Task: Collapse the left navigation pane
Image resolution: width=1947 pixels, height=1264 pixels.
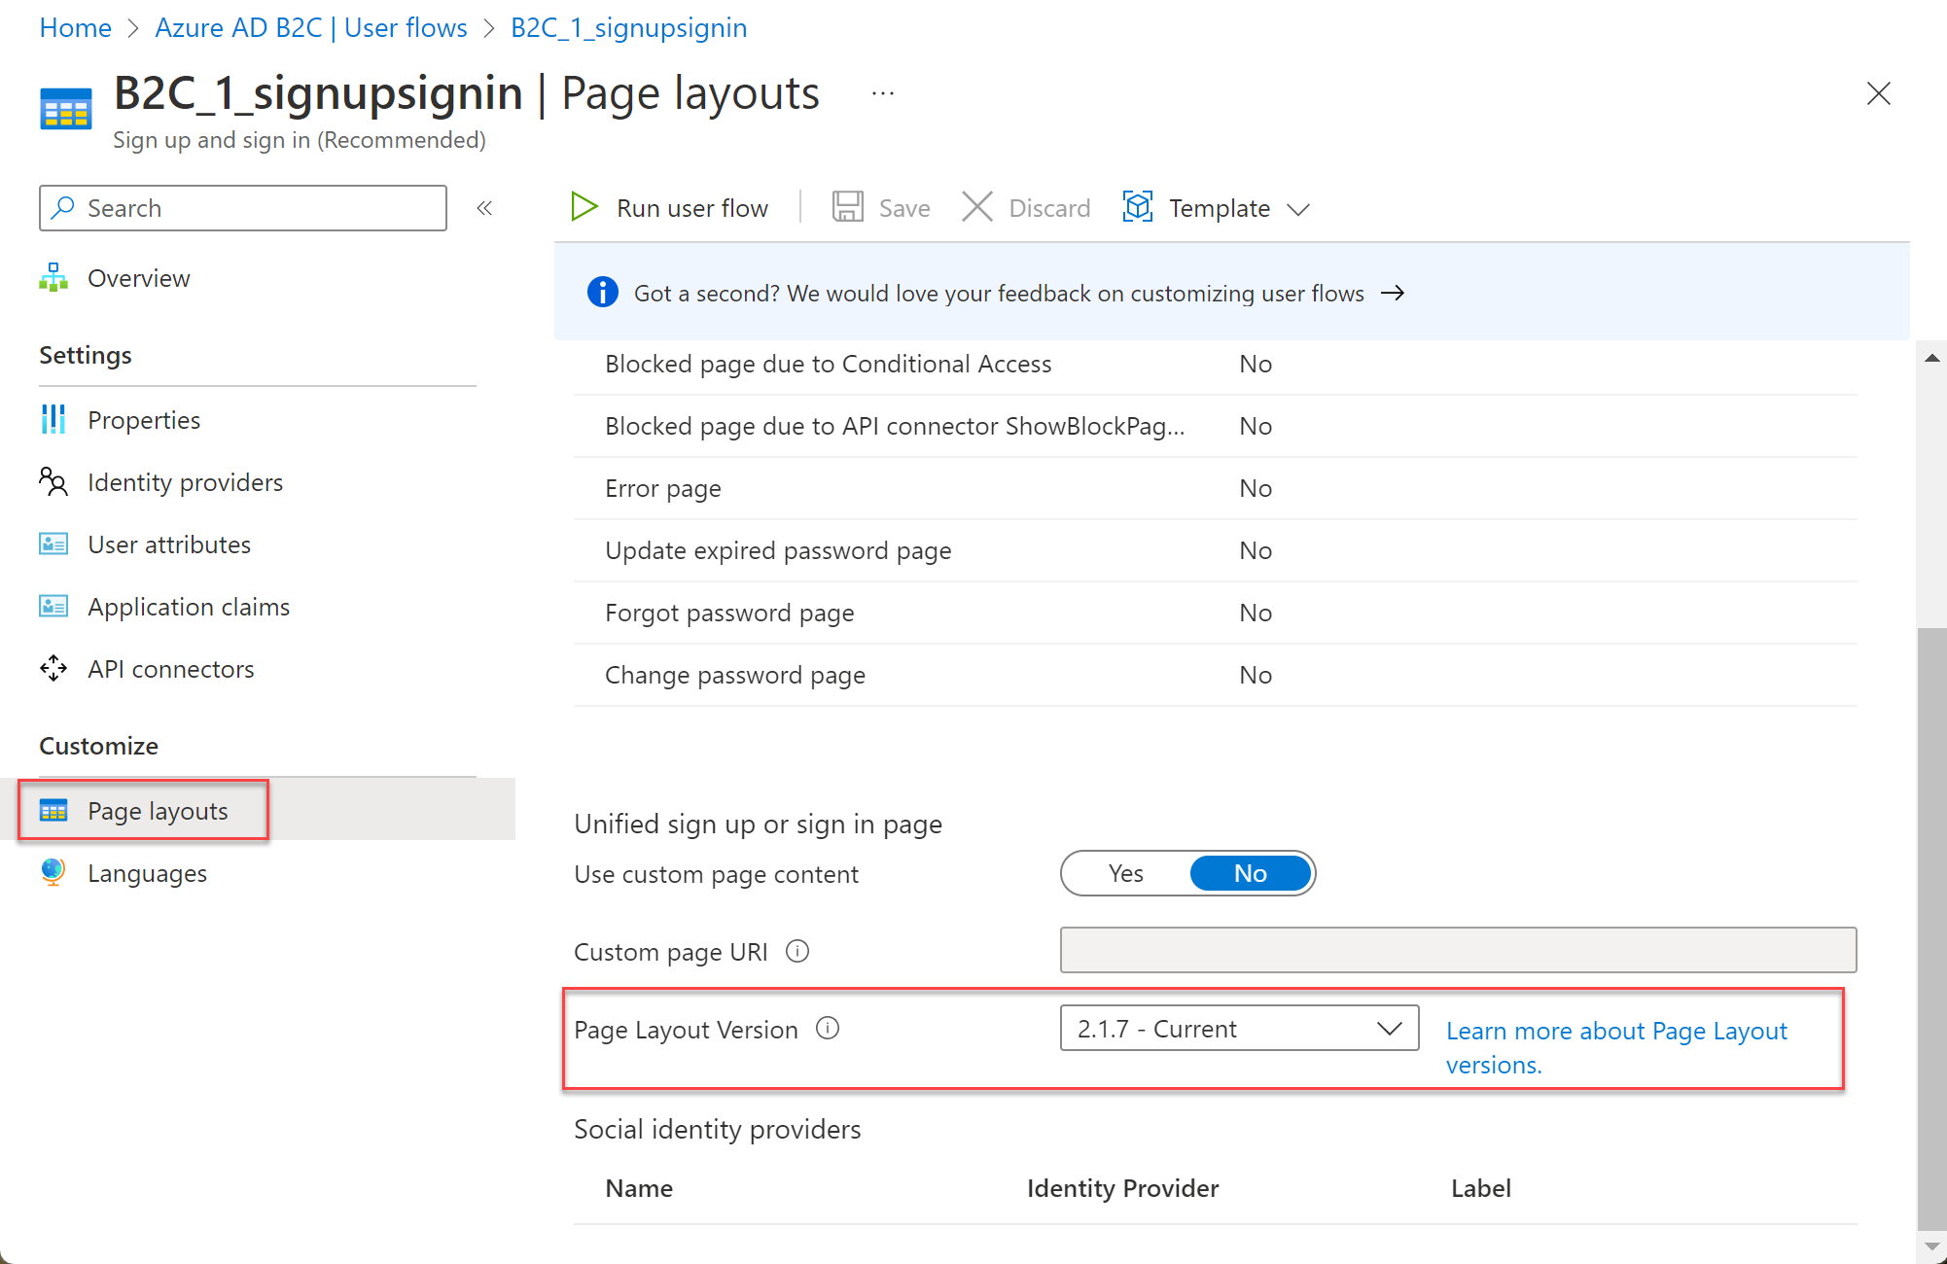Action: [484, 207]
